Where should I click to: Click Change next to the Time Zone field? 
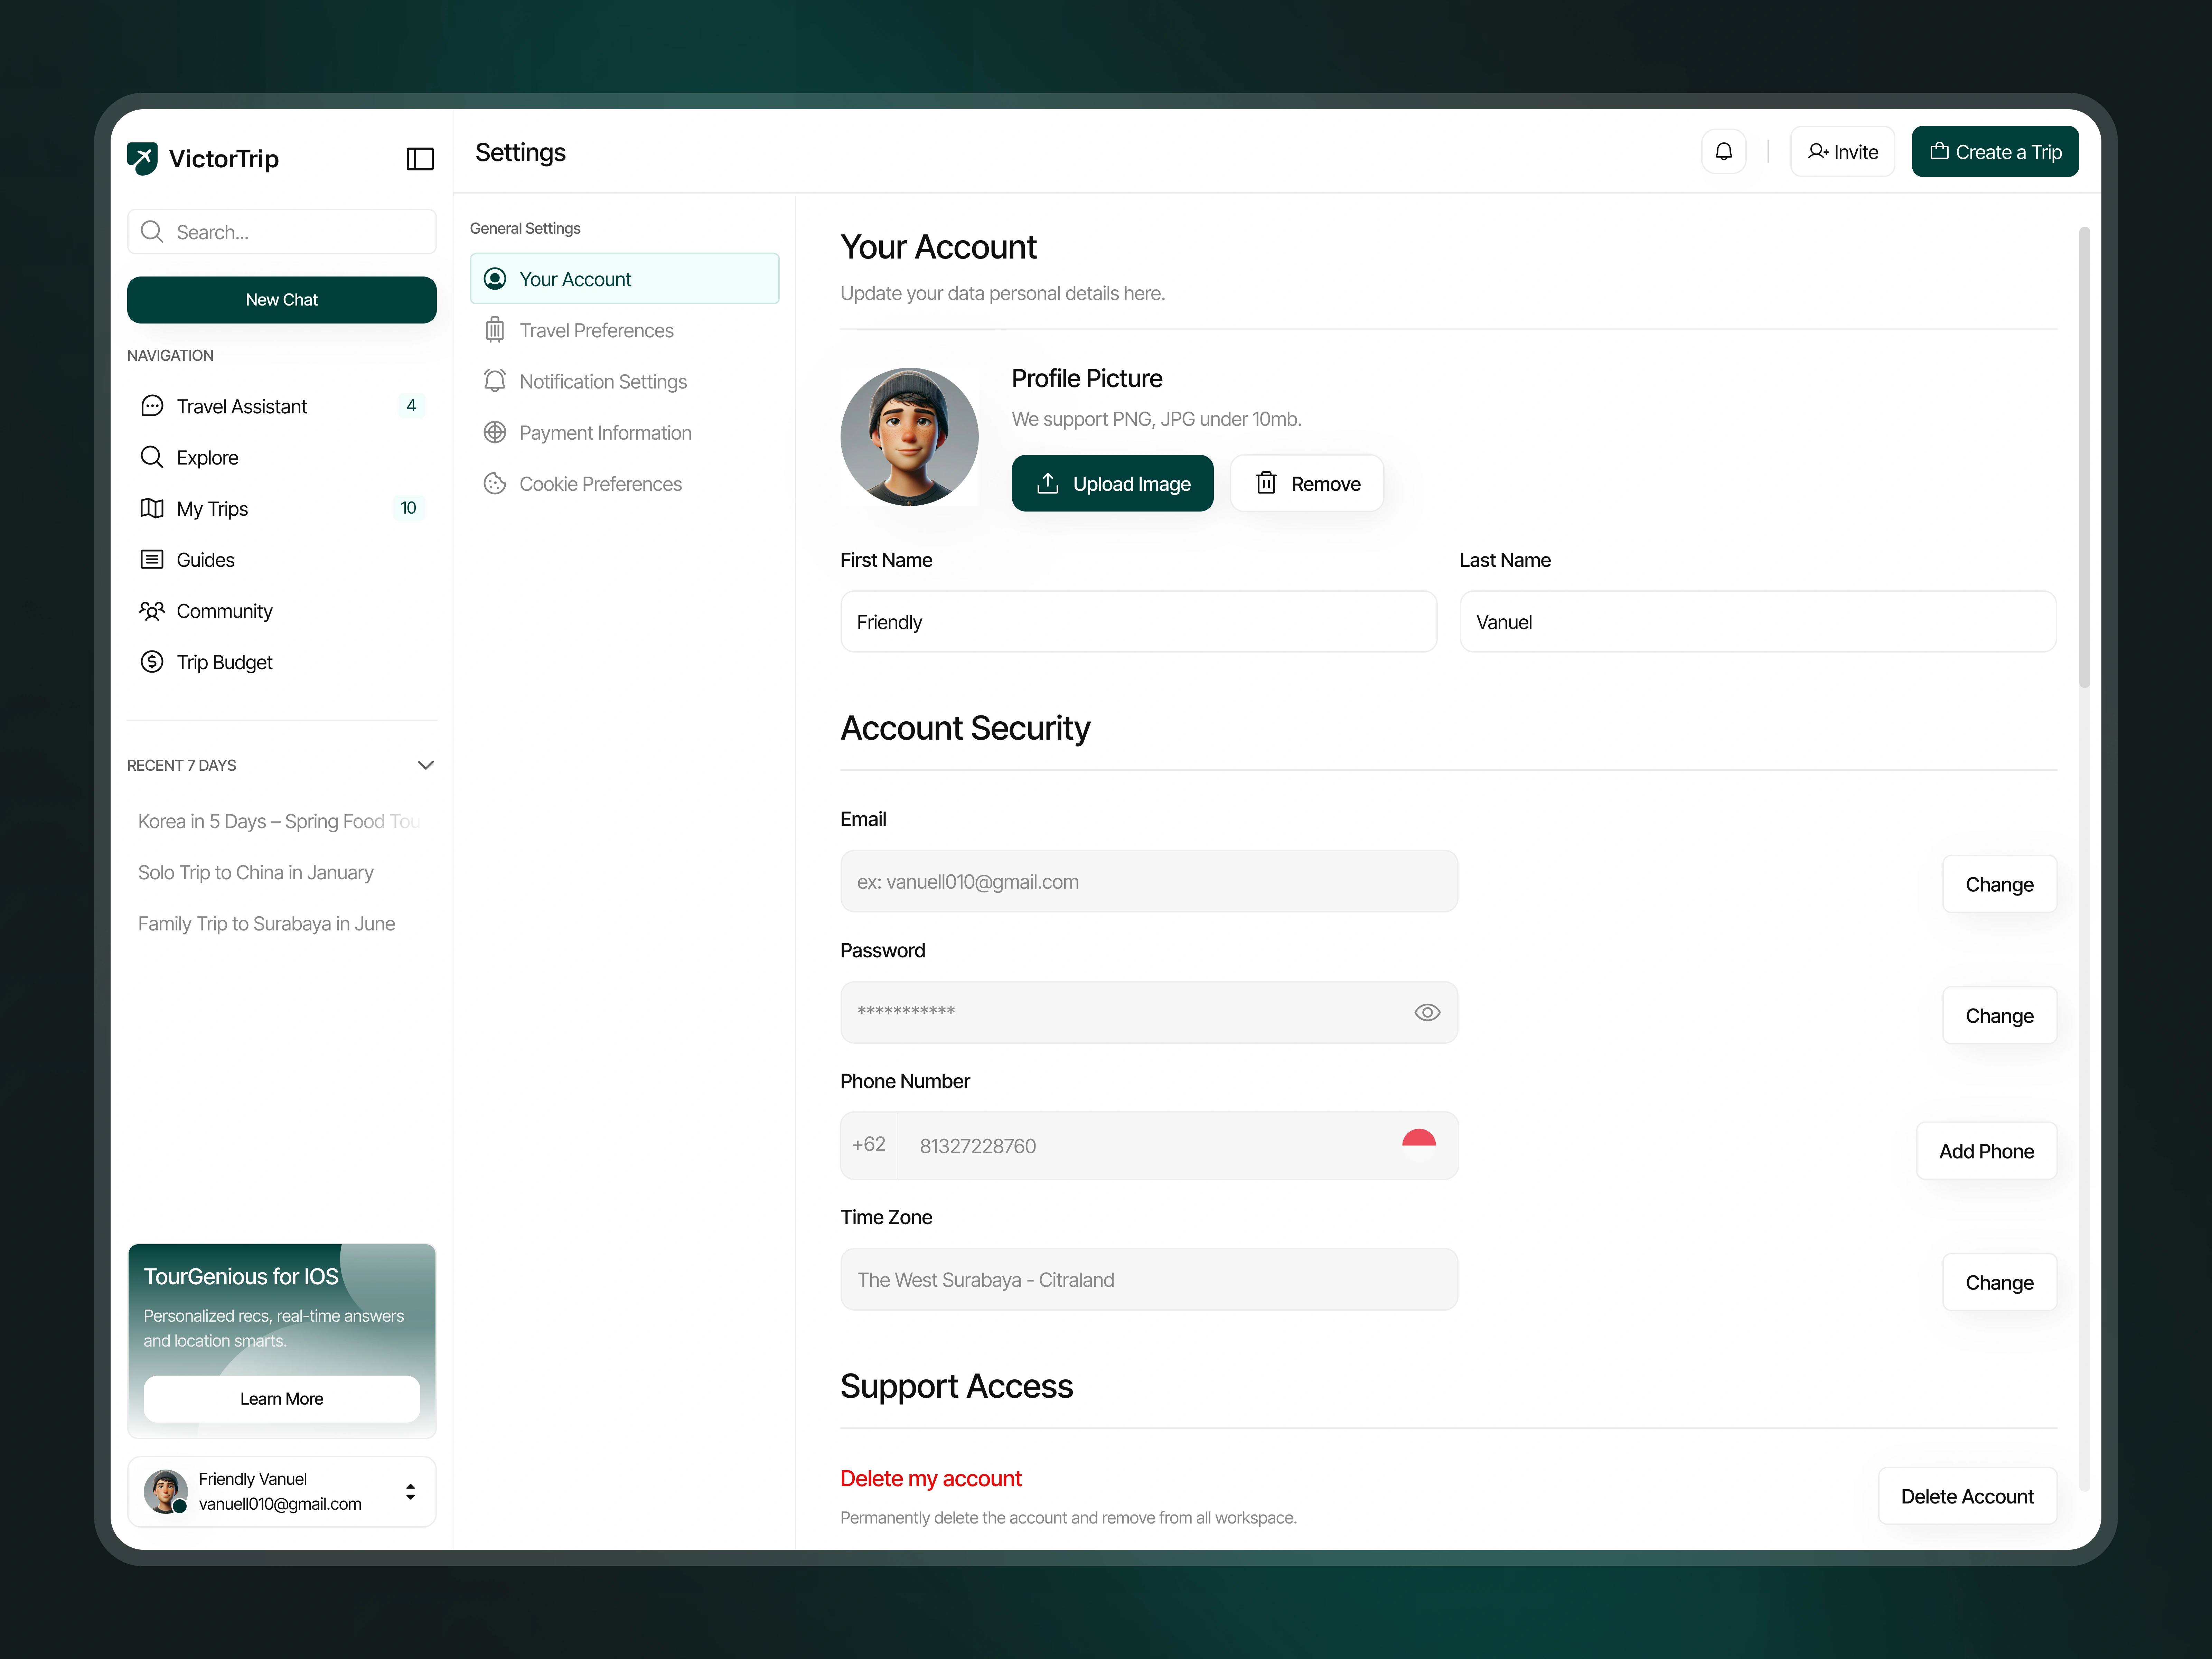click(x=1999, y=1282)
